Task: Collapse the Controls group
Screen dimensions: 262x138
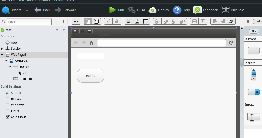Action: [6, 61]
